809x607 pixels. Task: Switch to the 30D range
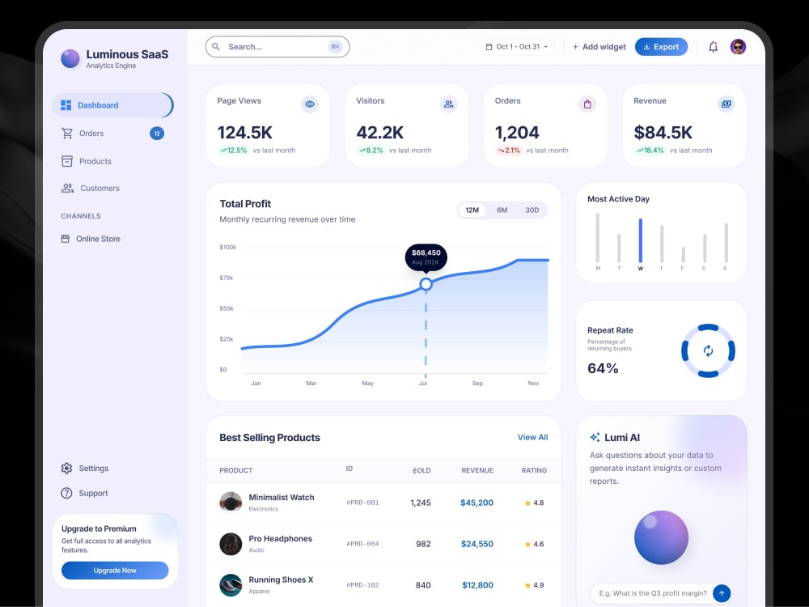532,210
